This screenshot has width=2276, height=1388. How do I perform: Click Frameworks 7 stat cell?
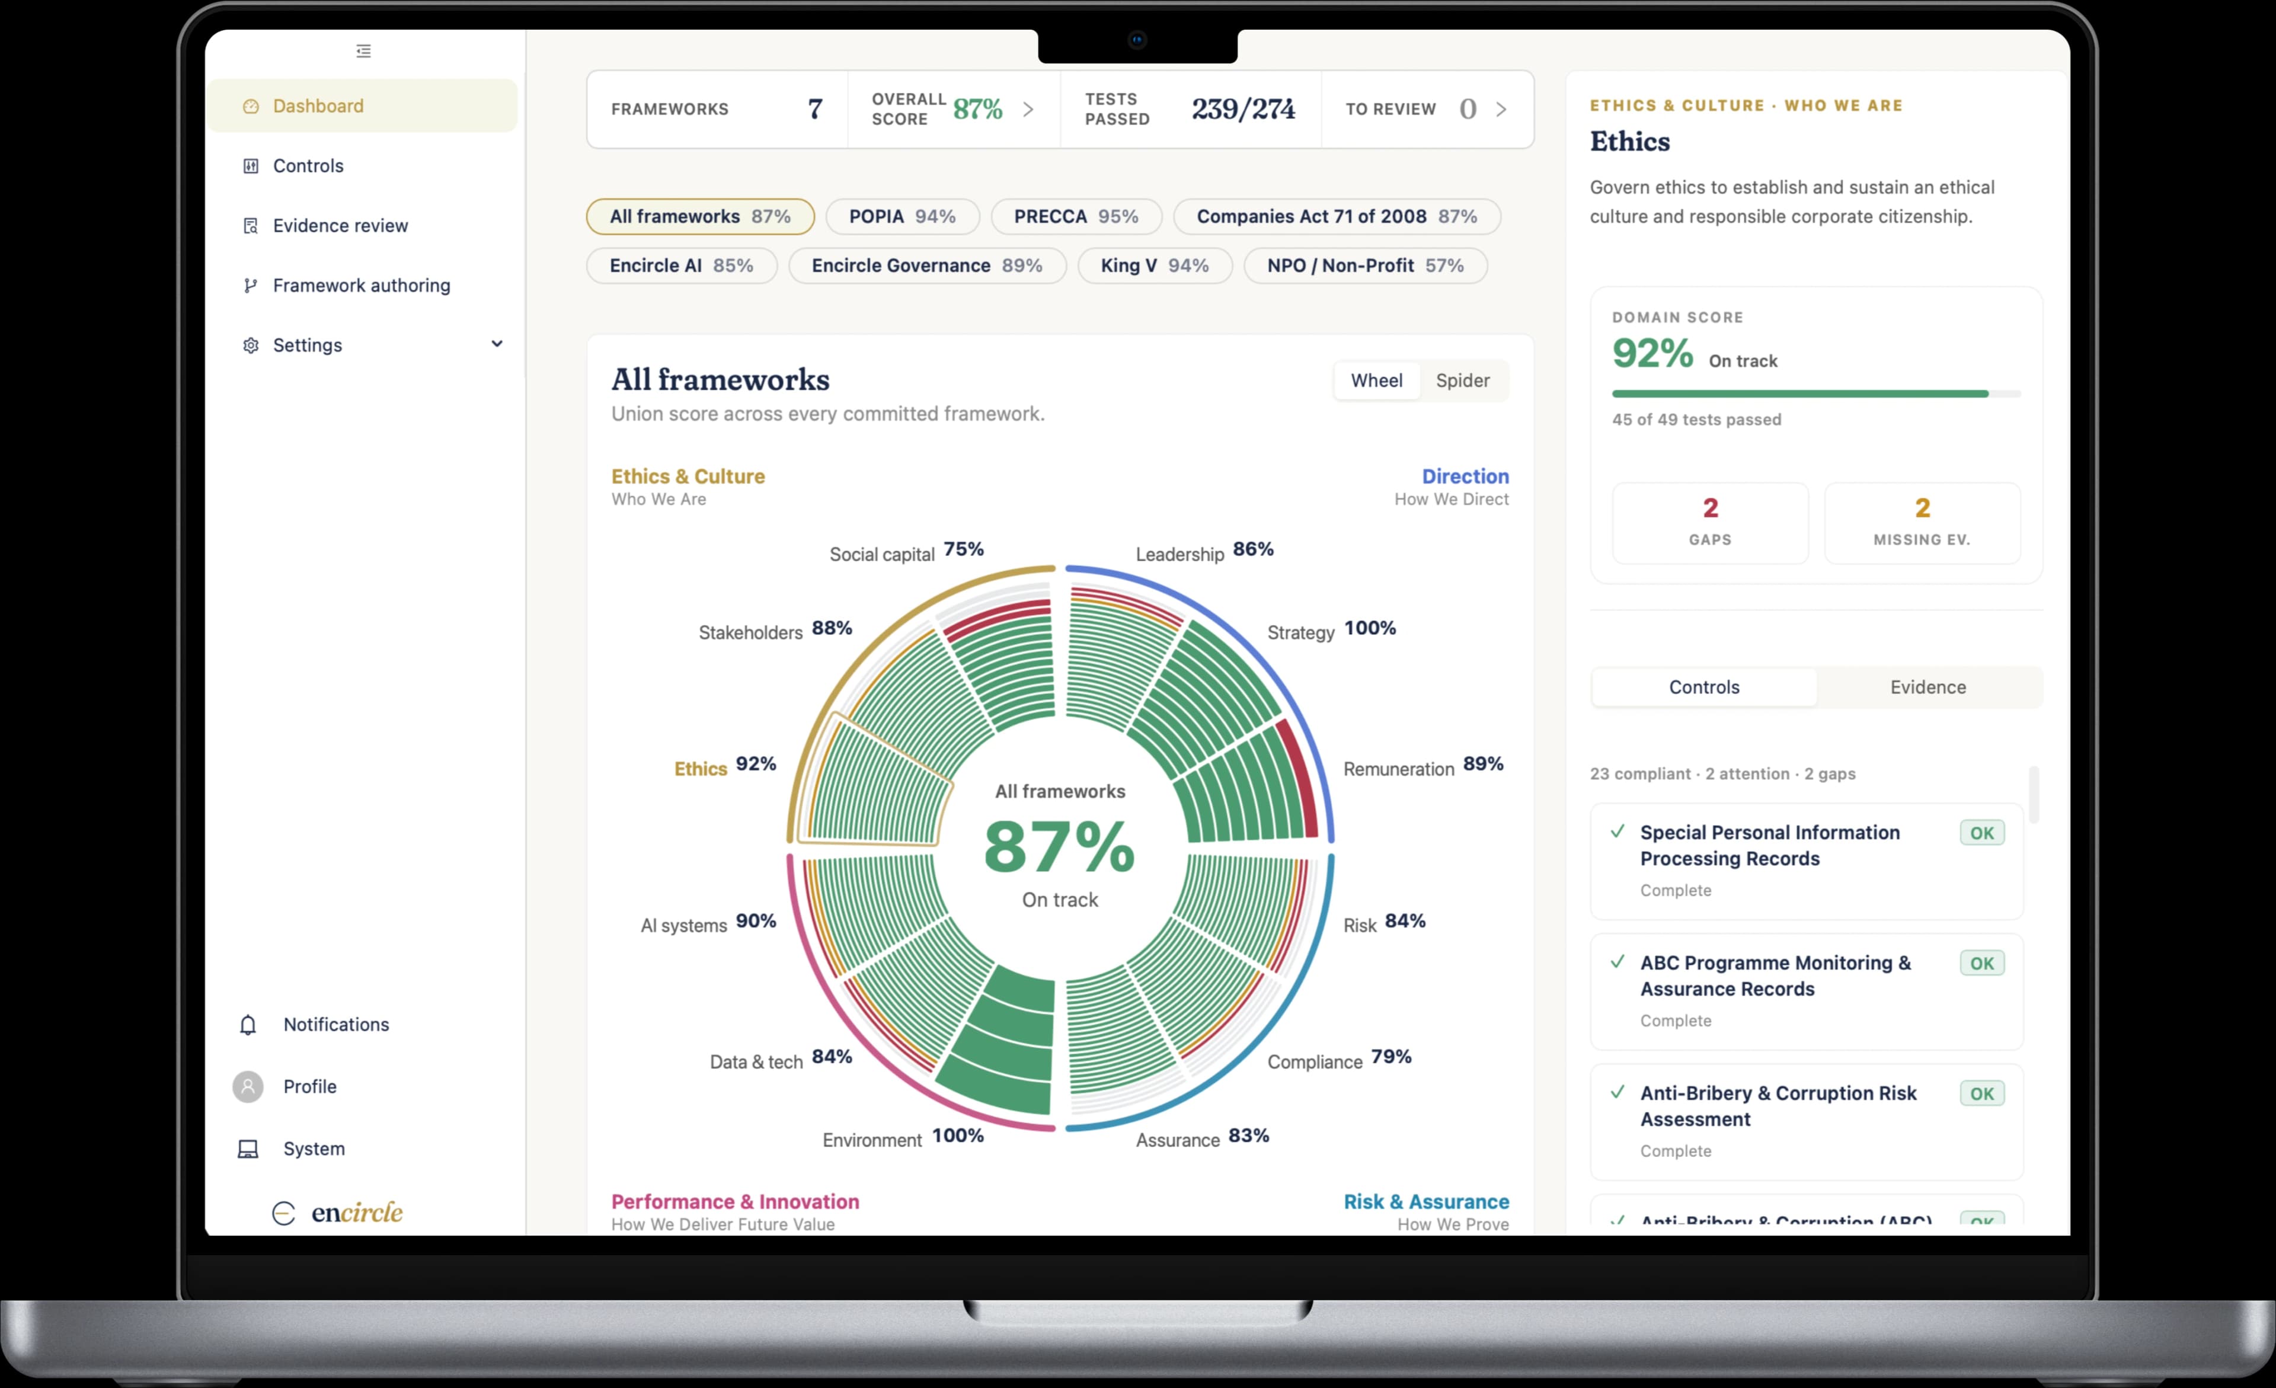[x=718, y=109]
